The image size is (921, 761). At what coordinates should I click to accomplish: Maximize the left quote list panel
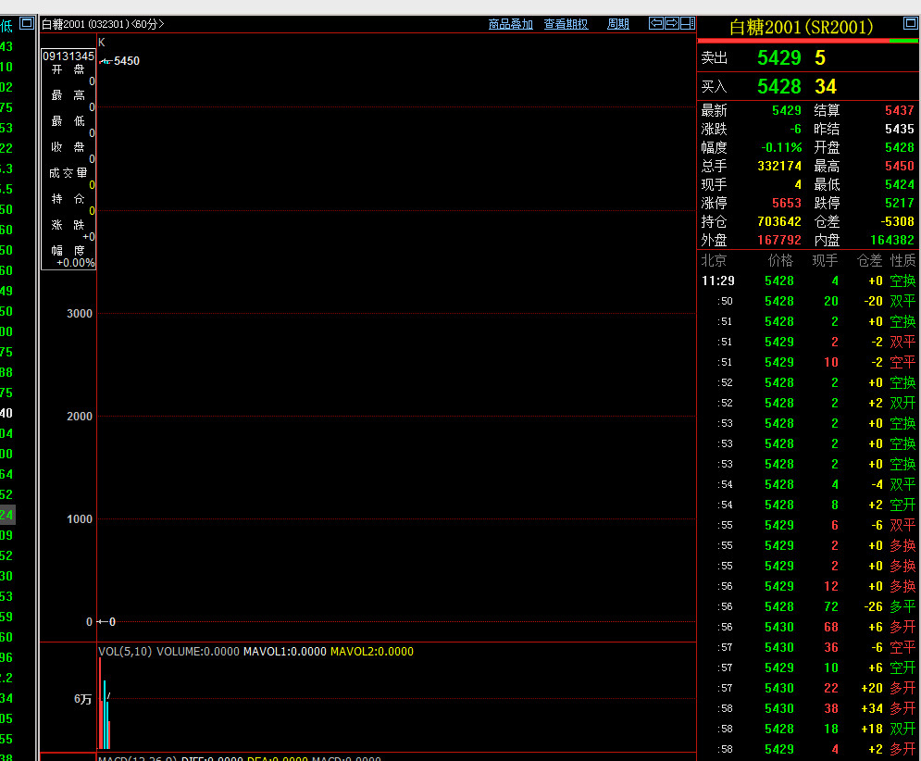(x=27, y=24)
